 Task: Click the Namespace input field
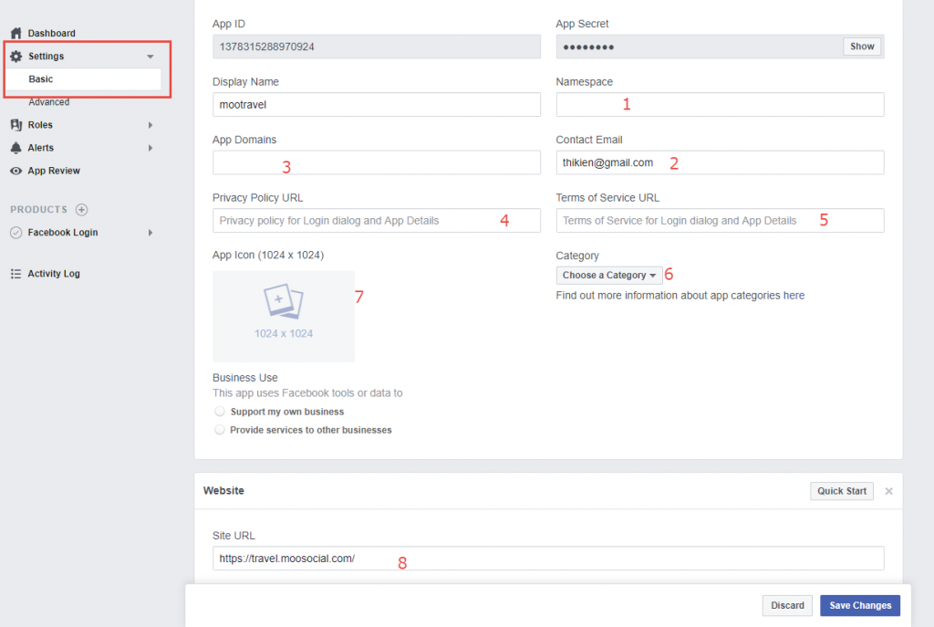(x=720, y=104)
